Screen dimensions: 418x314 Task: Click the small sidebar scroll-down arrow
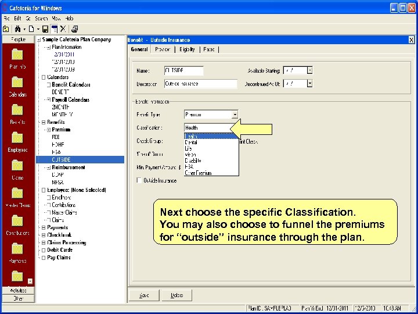30,281
